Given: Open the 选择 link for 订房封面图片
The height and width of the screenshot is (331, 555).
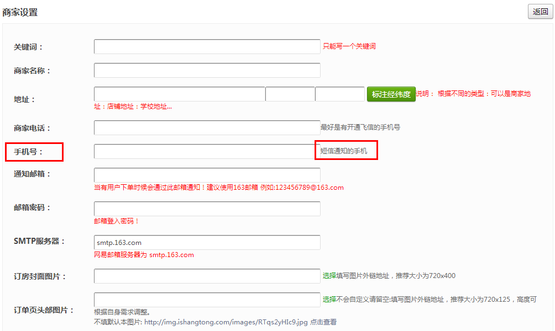Looking at the screenshot, I should [329, 276].
